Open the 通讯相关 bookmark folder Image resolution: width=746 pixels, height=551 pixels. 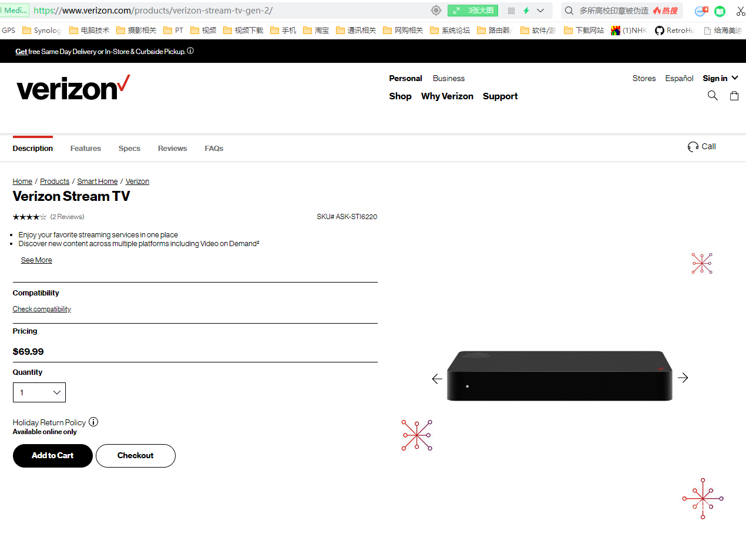[x=356, y=31]
